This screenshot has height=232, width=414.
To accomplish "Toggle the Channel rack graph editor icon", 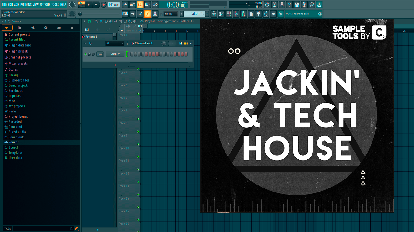I will click(181, 43).
